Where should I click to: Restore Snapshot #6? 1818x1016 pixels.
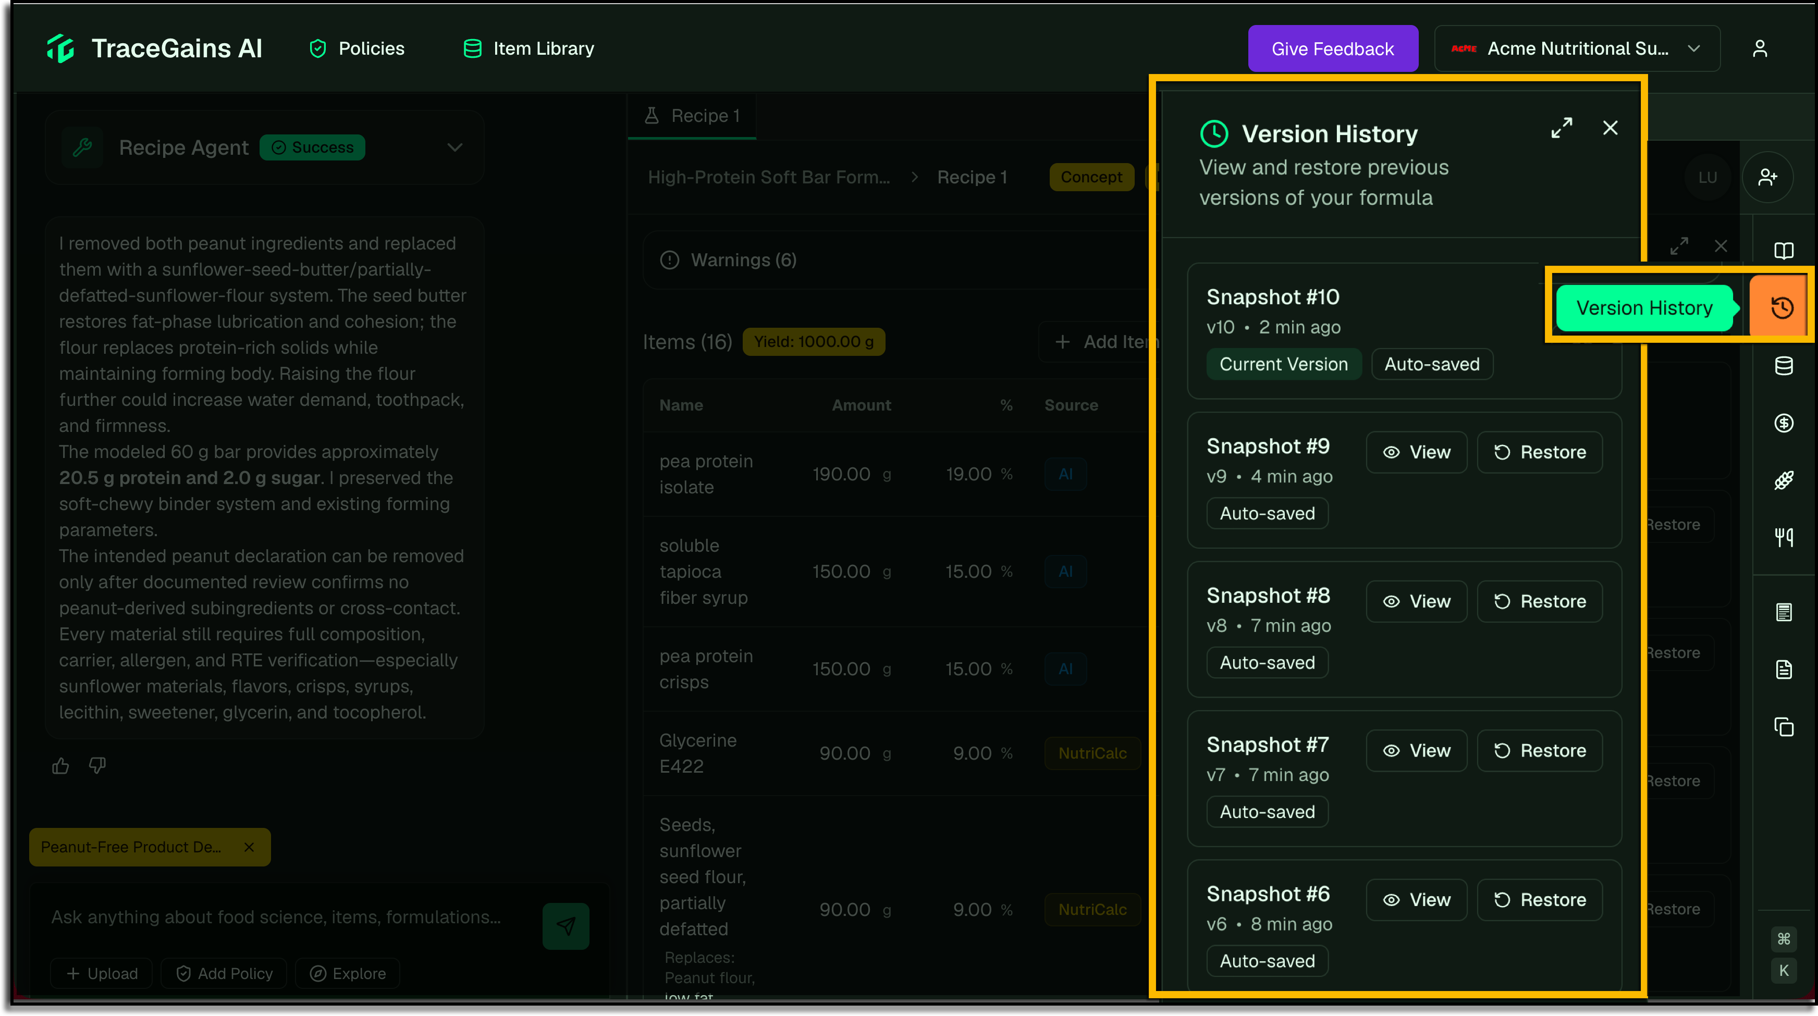1539,900
